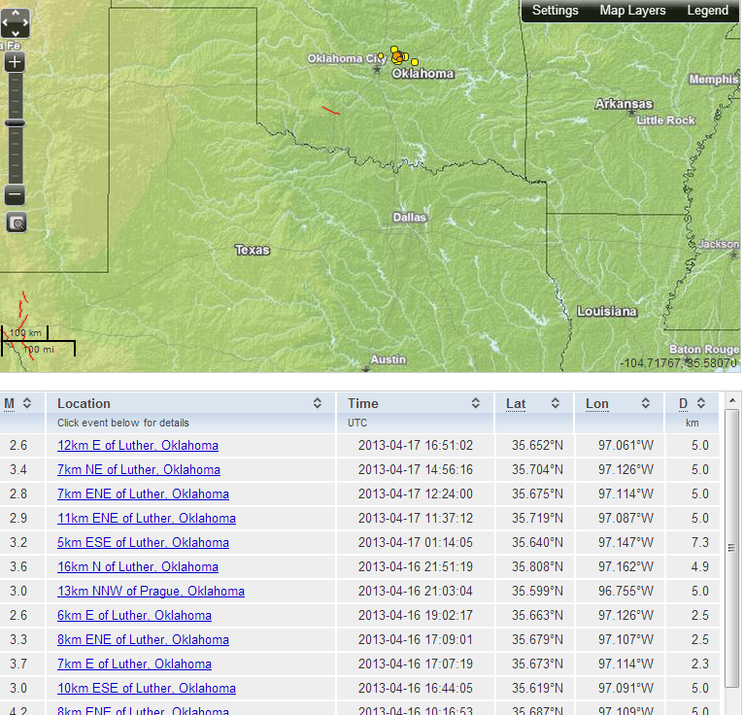Click the Texas label on the map
The height and width of the screenshot is (715, 743).
tap(253, 250)
